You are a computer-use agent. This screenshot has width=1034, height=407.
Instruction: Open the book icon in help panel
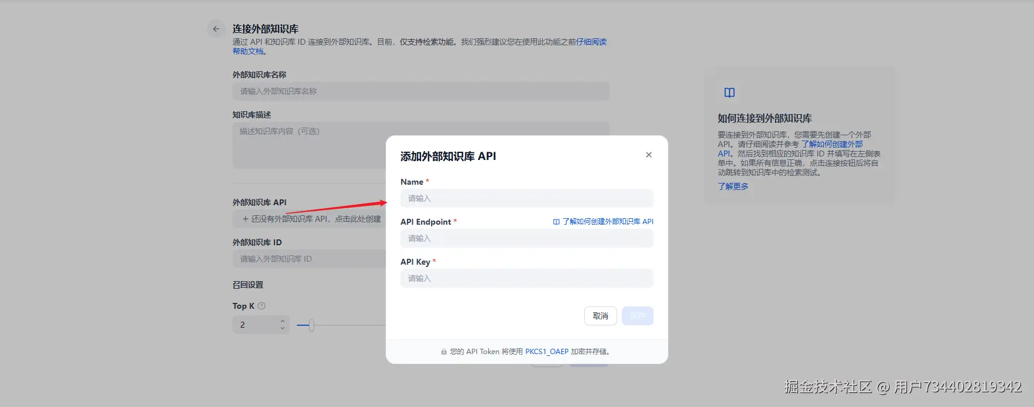point(730,92)
